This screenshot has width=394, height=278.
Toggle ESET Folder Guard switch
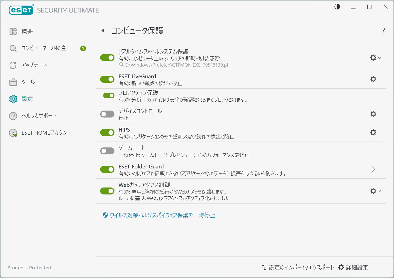coord(107,169)
